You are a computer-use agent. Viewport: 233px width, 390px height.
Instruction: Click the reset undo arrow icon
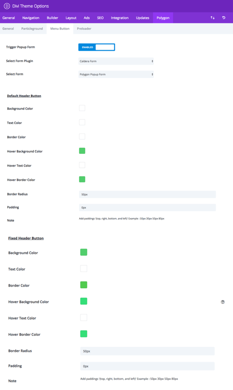[x=224, y=18]
